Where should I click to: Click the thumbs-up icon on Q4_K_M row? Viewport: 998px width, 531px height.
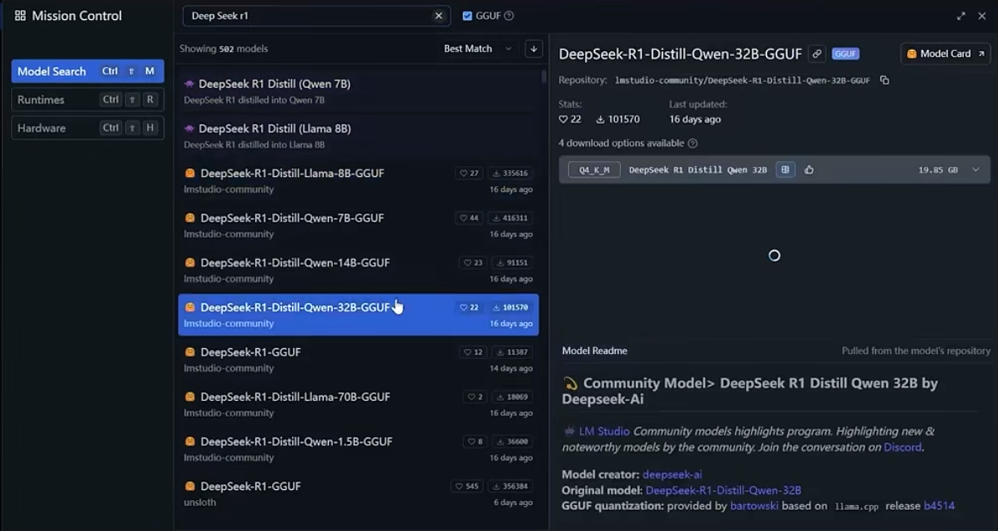(x=809, y=169)
